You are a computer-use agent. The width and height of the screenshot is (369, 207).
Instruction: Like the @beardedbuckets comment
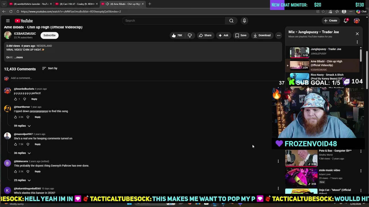click(16, 99)
